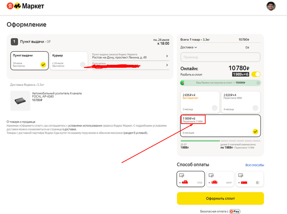Select 'Курьер' delivery option
Viewport: 287px width, 214px height.
pos(68,60)
